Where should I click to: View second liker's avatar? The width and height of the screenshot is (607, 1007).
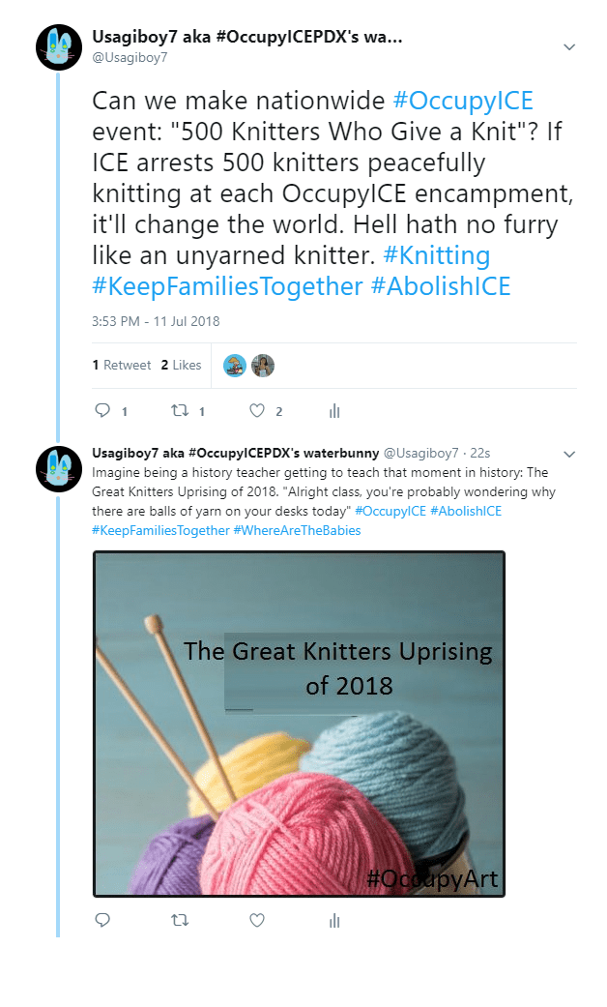pos(263,365)
